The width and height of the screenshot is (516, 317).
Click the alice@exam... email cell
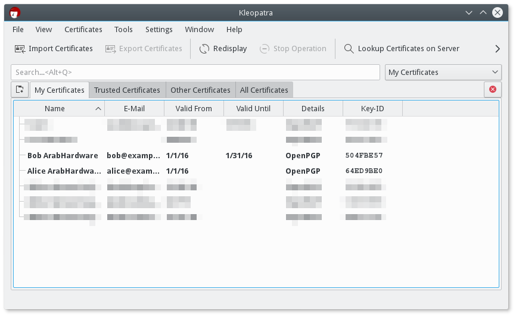click(x=133, y=171)
